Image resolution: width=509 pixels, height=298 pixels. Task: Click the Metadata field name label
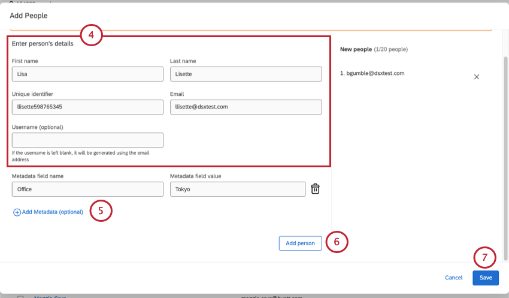coord(38,176)
